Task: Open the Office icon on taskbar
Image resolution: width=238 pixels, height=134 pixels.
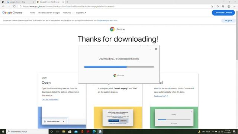Action: pos(82,131)
